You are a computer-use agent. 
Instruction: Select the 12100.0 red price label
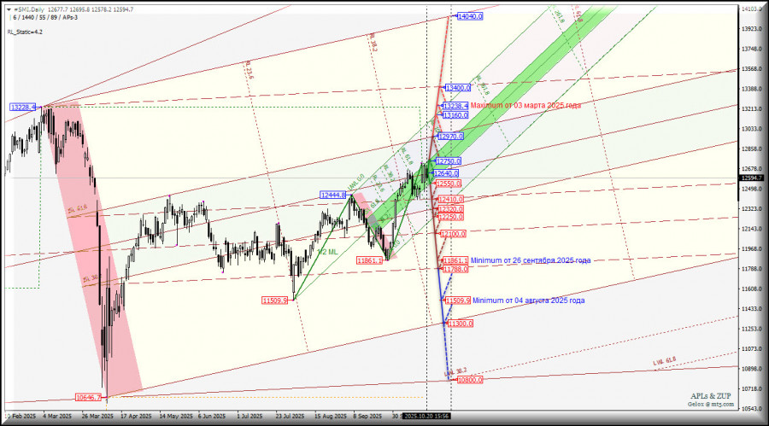(x=453, y=234)
